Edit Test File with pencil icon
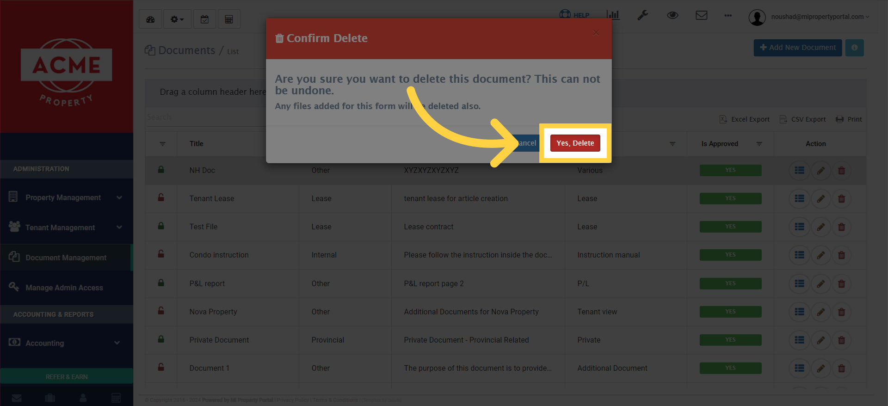888x406 pixels. 820,227
